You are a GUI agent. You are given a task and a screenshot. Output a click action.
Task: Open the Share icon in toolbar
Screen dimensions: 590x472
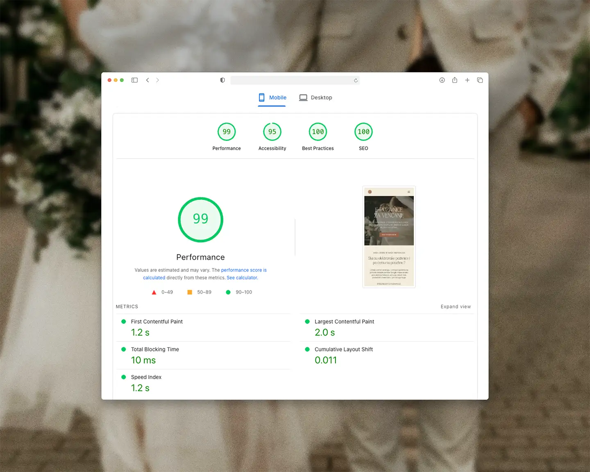pos(455,80)
